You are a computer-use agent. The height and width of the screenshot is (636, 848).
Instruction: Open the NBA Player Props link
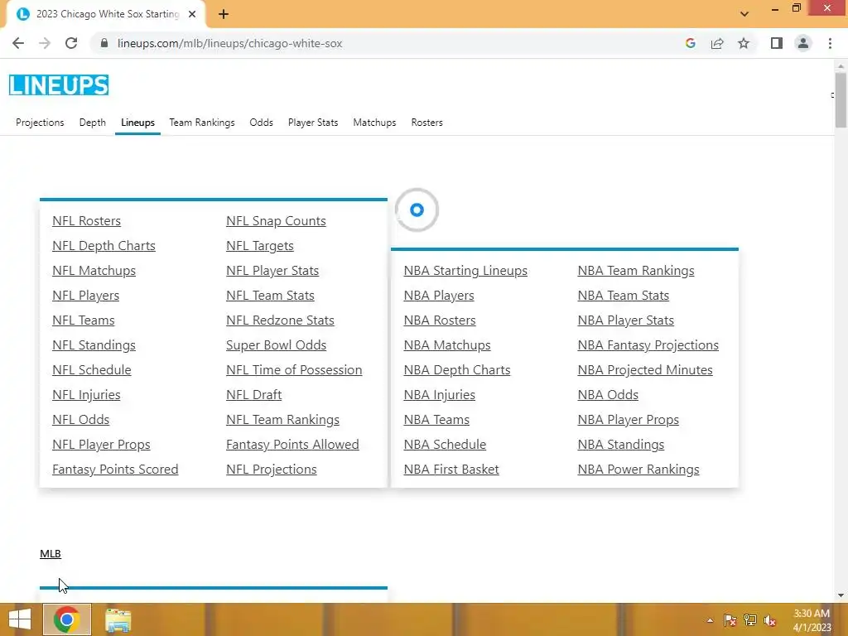click(629, 420)
